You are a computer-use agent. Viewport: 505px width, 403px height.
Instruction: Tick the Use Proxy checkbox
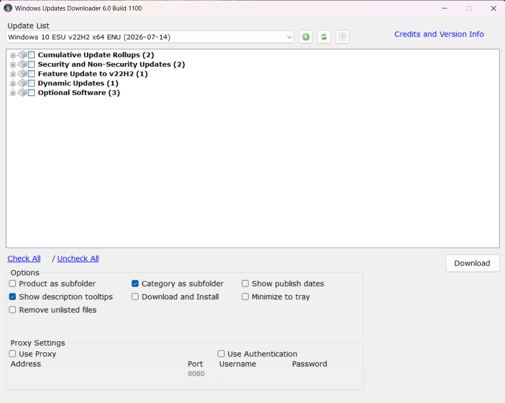13,354
